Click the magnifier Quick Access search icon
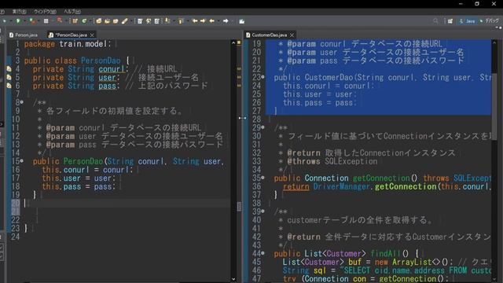Screen dimensions: 503x283 (x=435, y=21)
